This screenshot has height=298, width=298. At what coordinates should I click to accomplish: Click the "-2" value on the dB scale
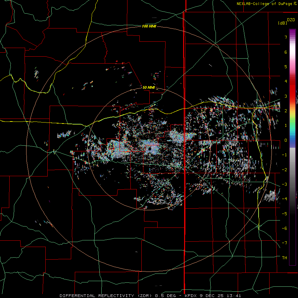[284, 170]
